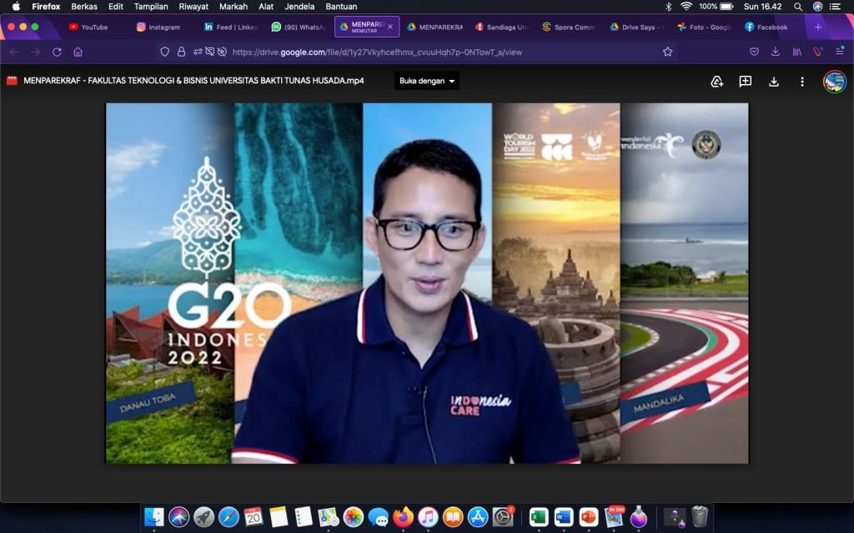Click the shield tracking protection icon
Screen dimensions: 854x533
coord(164,52)
